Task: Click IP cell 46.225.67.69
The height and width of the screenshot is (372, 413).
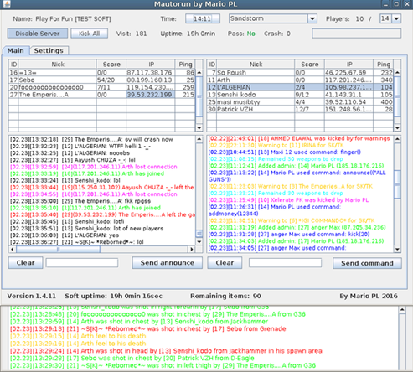Action: point(348,73)
